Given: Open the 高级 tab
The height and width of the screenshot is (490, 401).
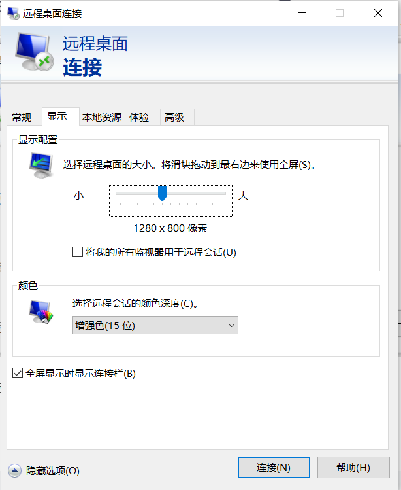Looking at the screenshot, I should click(174, 118).
